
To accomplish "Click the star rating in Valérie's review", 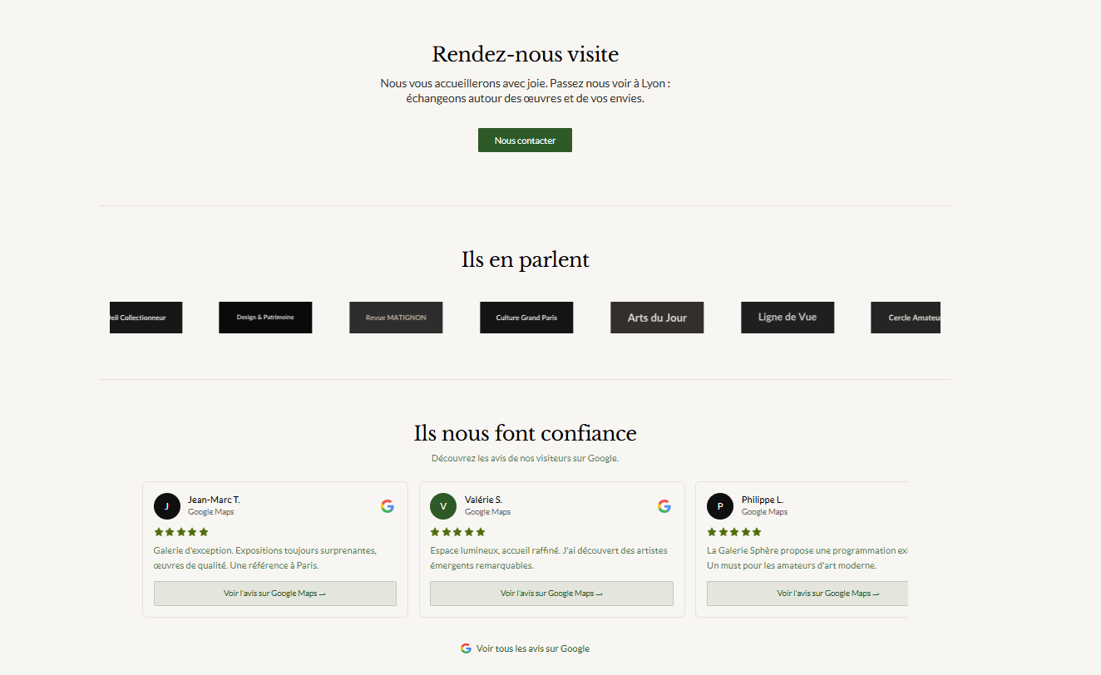I will tap(457, 532).
